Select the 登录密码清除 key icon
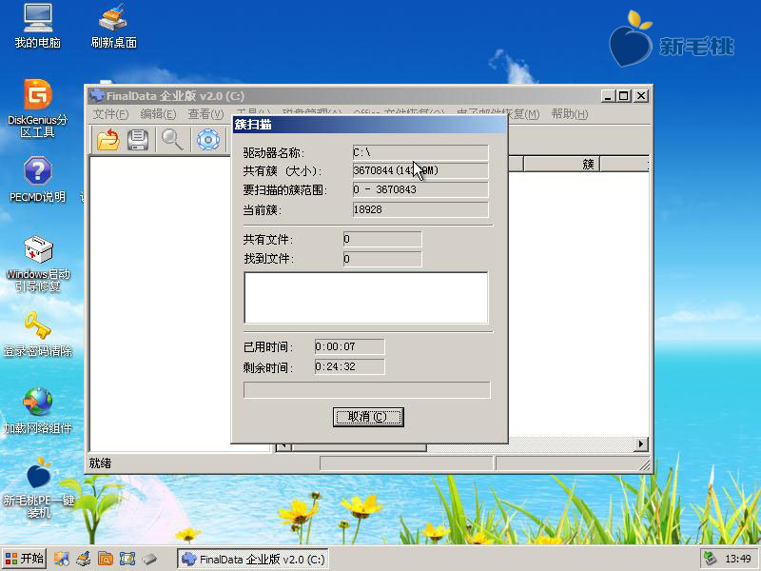761x571 pixels. [38, 334]
